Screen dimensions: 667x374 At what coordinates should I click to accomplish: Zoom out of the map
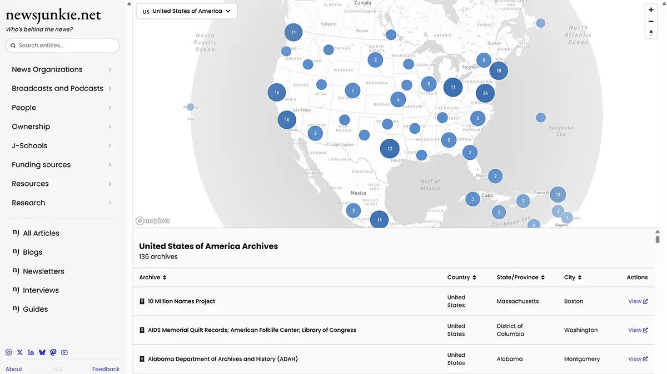click(651, 22)
